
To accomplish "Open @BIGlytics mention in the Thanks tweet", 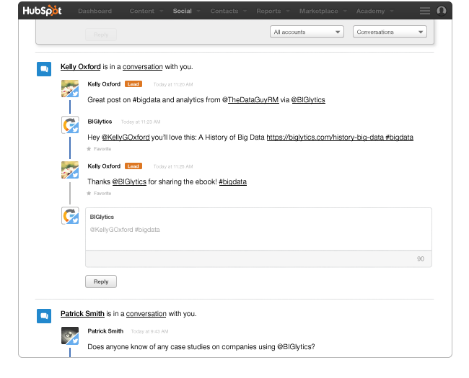I will coord(129,181).
